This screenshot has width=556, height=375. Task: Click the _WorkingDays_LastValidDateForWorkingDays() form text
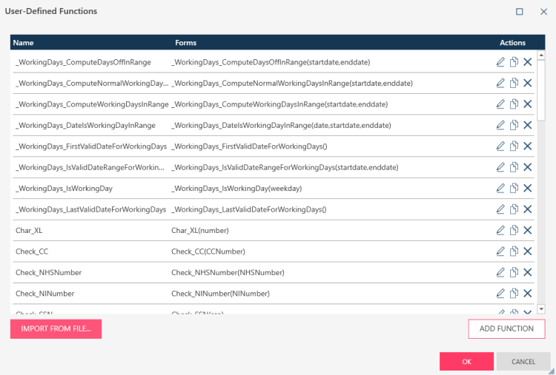coord(249,209)
